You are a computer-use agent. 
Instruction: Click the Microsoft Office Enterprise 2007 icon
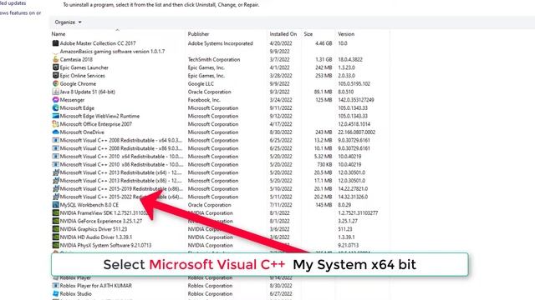56,124
